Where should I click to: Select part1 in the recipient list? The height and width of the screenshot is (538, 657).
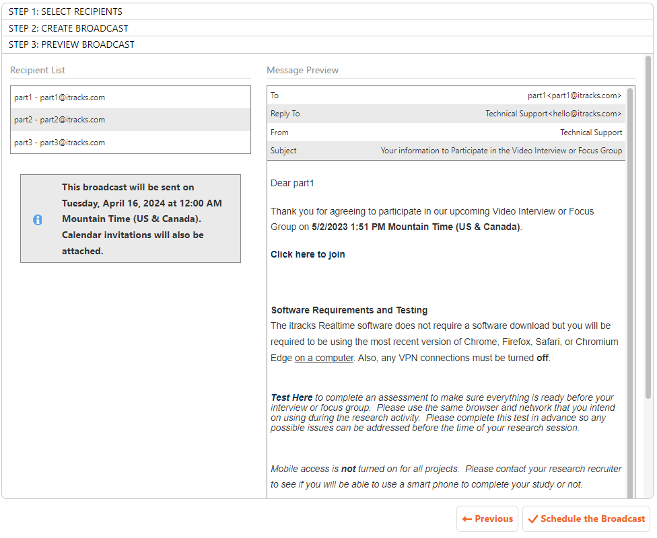coord(131,98)
